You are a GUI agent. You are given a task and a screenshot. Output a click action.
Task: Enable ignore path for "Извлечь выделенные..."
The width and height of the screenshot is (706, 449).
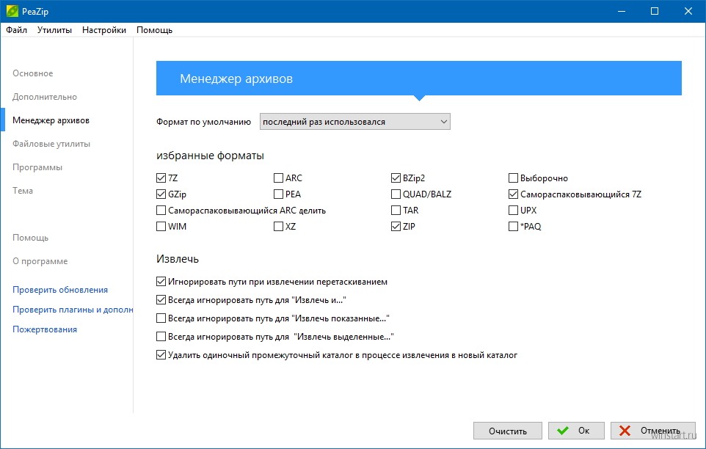[161, 337]
